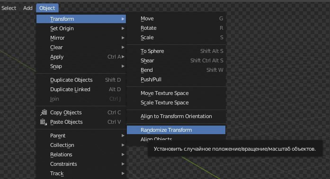Expand the Clear submenu
This screenshot has width=330, height=179.
pyautogui.click(x=81, y=47)
